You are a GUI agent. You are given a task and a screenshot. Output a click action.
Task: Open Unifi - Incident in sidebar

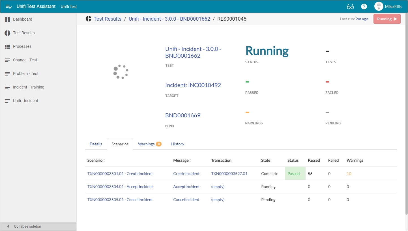tap(25, 101)
